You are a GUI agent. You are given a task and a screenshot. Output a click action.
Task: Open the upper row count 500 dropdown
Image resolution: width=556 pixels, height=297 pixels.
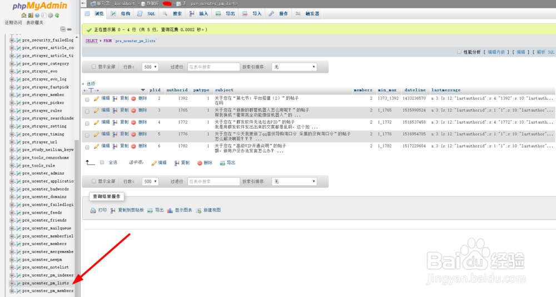pyautogui.click(x=150, y=67)
